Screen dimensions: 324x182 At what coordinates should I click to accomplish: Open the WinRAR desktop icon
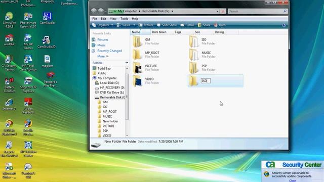(9, 40)
